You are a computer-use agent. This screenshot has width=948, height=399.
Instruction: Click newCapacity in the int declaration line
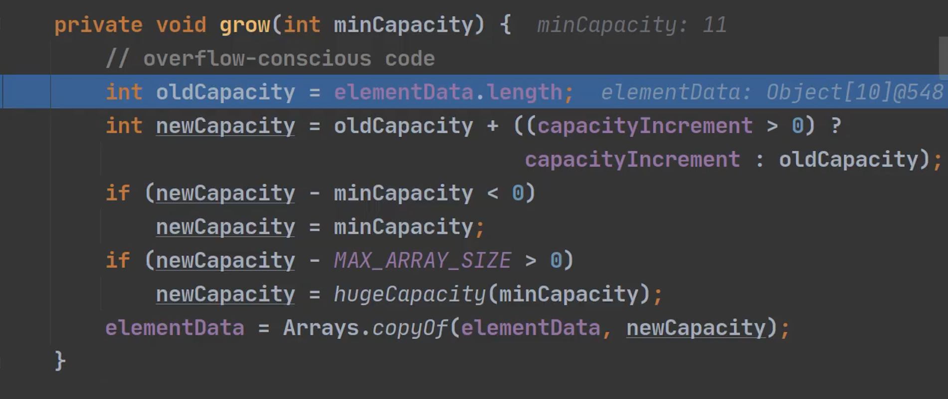pyautogui.click(x=225, y=126)
